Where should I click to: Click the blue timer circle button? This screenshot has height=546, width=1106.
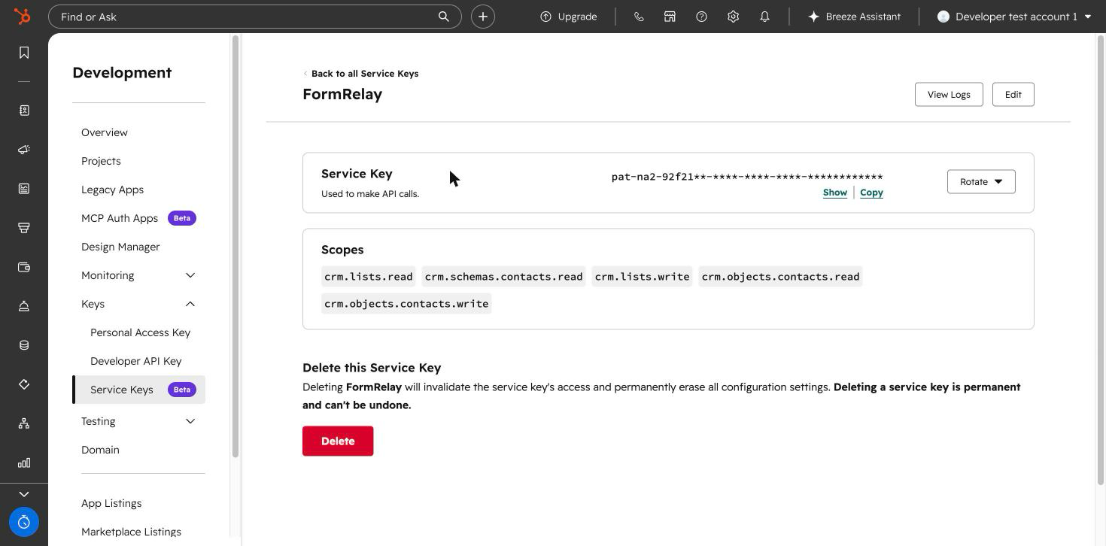coord(24,522)
